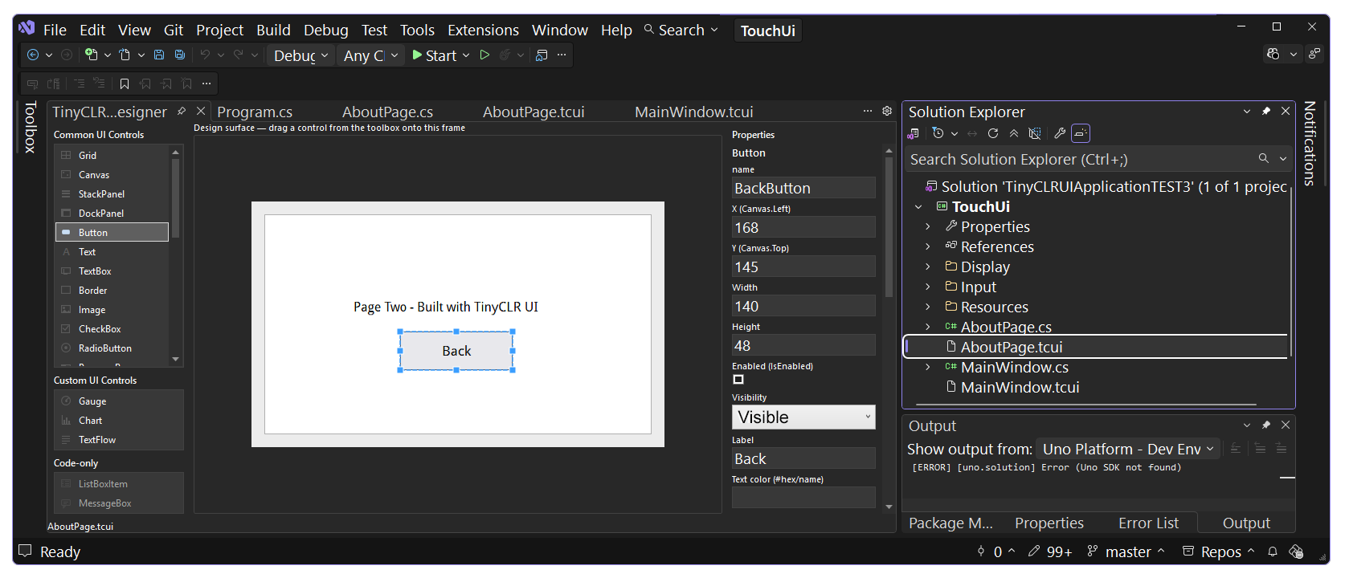
Task: Save the current file with the single-disk icon
Action: coord(159,55)
